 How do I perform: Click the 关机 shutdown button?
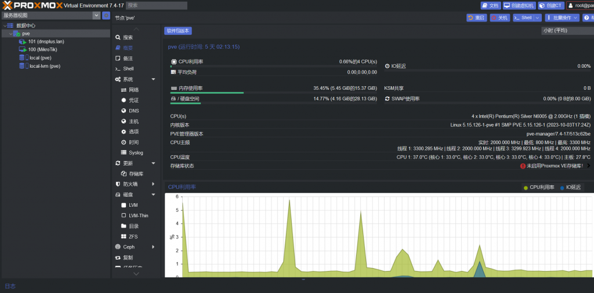coord(499,18)
